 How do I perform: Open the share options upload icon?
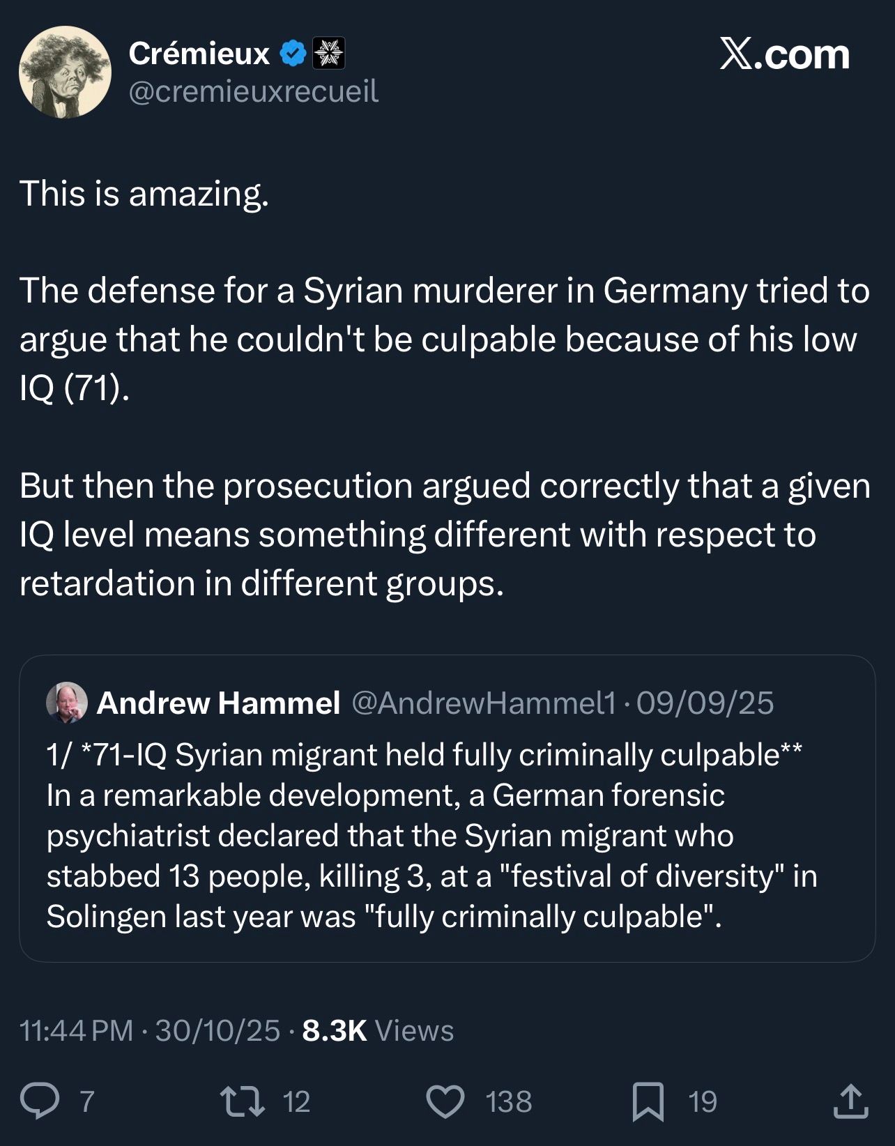click(850, 1101)
